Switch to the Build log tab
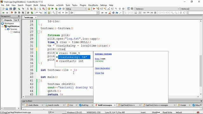Viewport: 203px width, 114px height. [85, 105]
